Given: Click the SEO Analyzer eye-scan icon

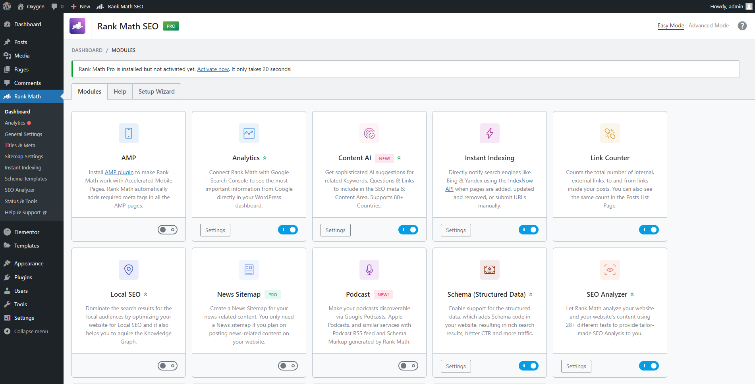Looking at the screenshot, I should coord(610,270).
